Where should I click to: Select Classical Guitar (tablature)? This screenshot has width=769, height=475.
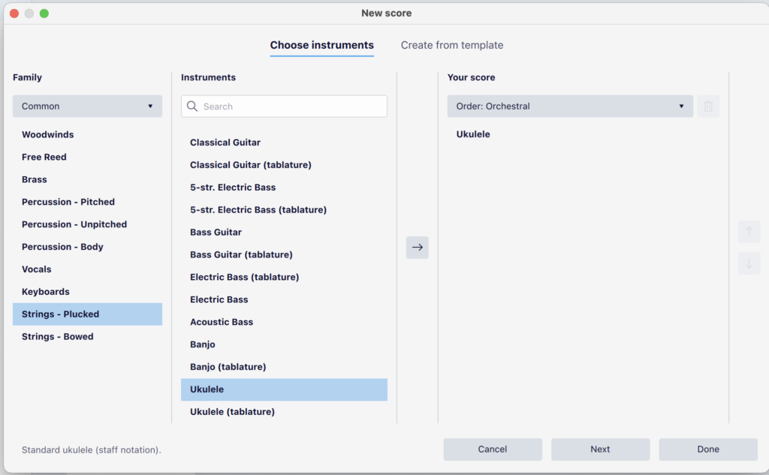251,164
